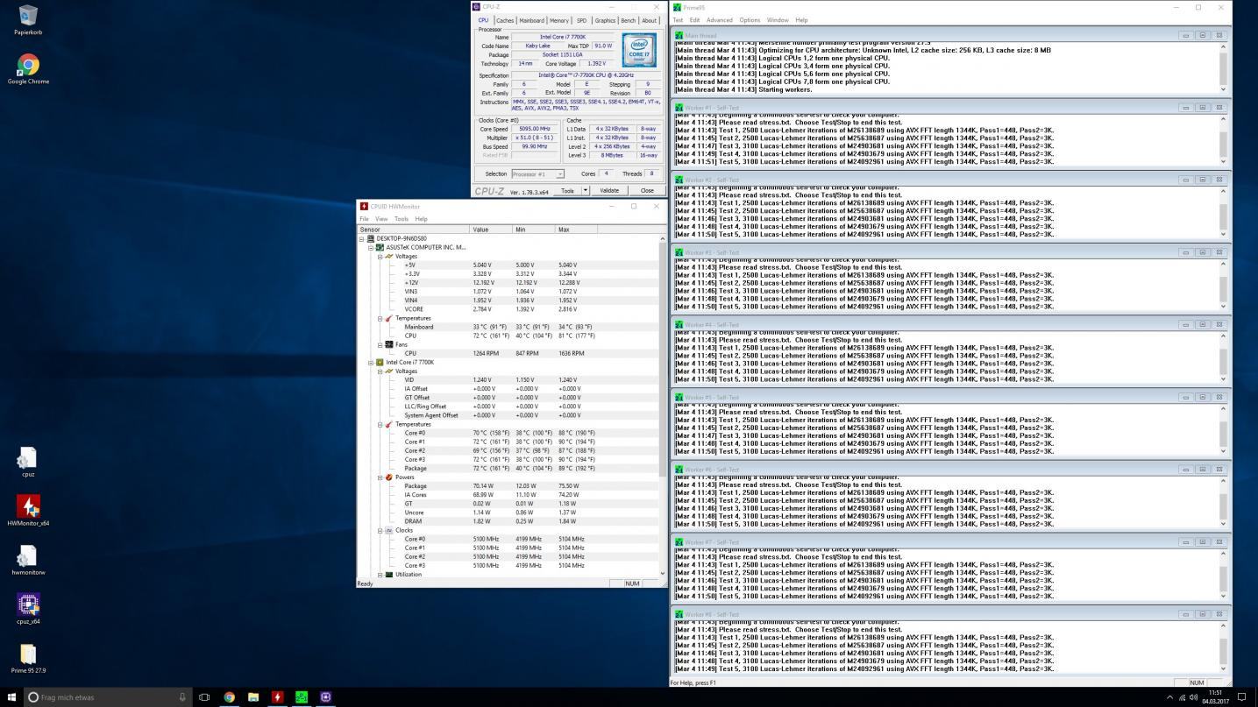The image size is (1258, 707).
Task: Select the HWMonitor_x64 desktop icon
Action: [x=28, y=512]
